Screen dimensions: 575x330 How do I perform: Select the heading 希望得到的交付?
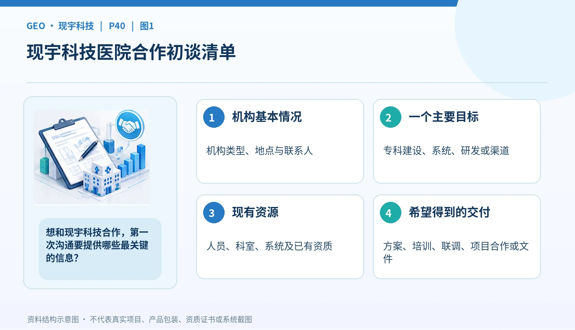point(450,212)
